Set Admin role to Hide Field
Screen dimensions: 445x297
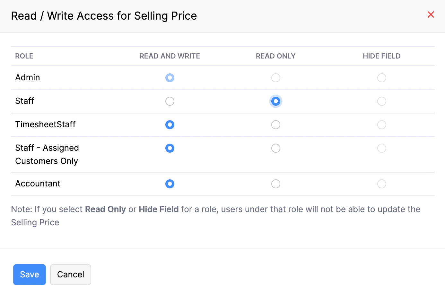[382, 77]
